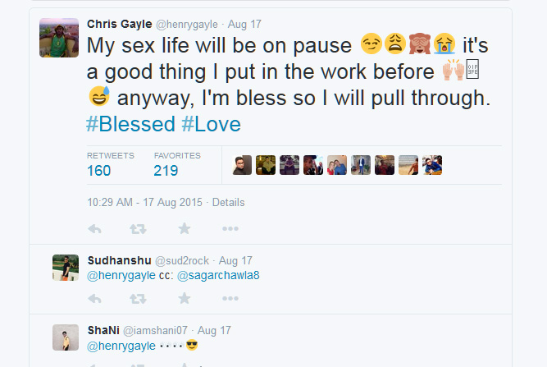The height and width of the screenshot is (367, 547).
Task: Reply to Chris Gayle's main tweet
Action: [94, 228]
